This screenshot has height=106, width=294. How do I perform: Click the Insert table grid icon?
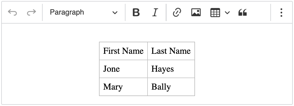point(215,13)
